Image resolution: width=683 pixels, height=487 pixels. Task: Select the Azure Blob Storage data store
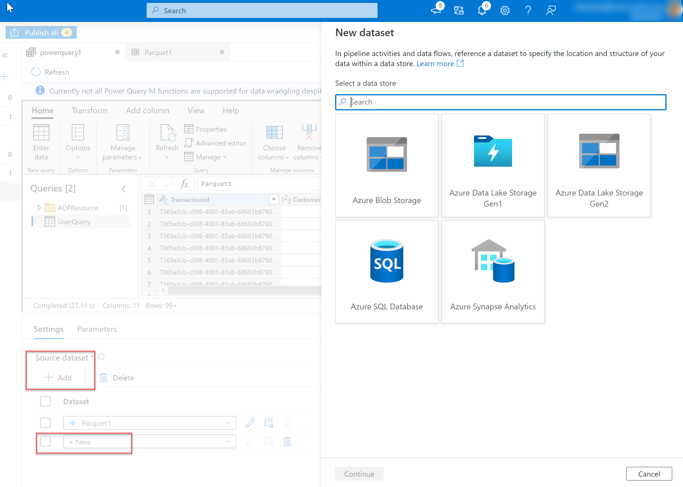click(x=386, y=166)
